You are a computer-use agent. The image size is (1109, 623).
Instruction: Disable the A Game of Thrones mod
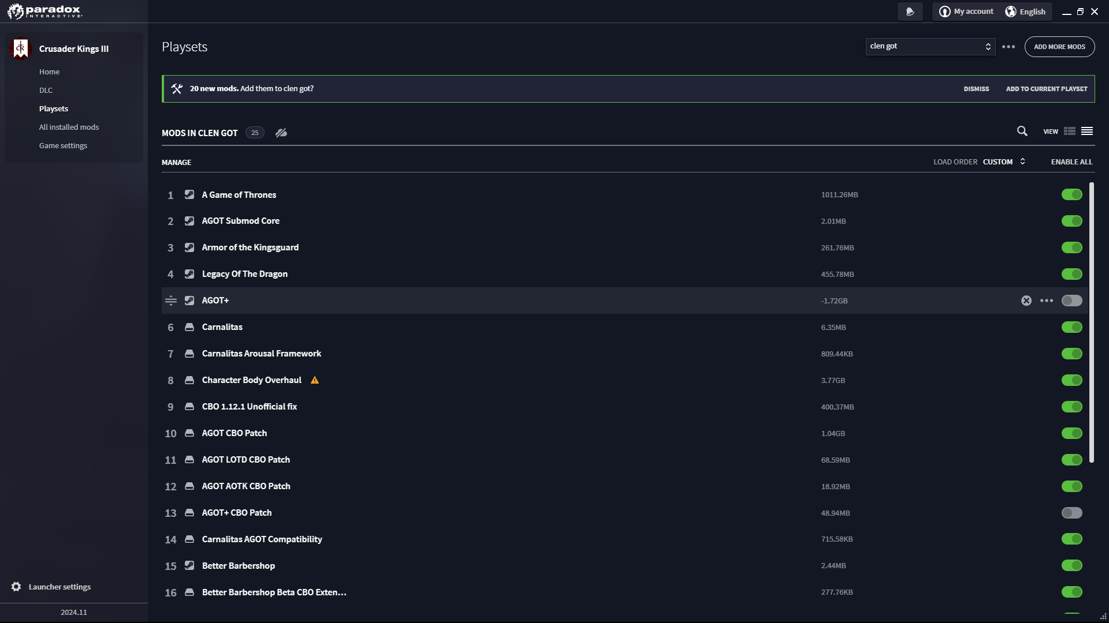tap(1072, 195)
